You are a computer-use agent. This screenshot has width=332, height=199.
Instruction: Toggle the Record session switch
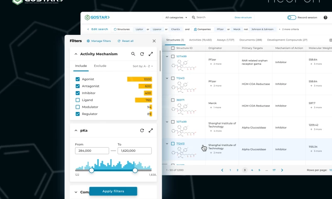click(292, 17)
